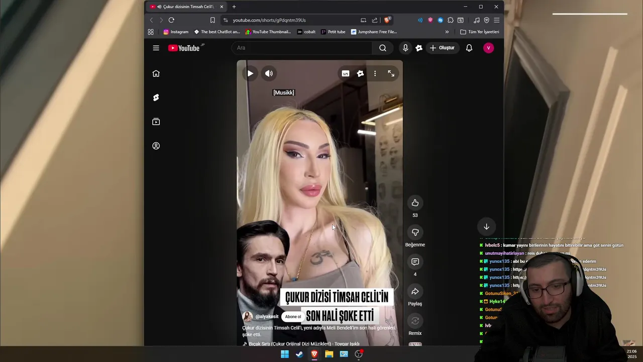
Task: Open the AI sparkle icon beside microphone
Action: point(419,48)
